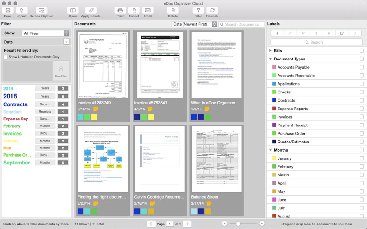Click the Filter funnel icon

pyautogui.click(x=198, y=11)
